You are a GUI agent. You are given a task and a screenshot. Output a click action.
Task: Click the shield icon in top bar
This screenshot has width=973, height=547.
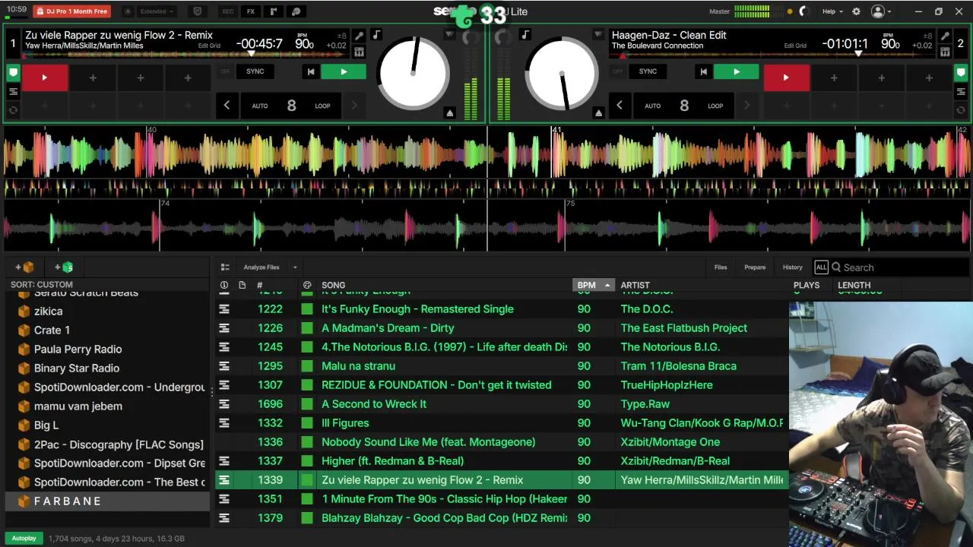tap(198, 11)
